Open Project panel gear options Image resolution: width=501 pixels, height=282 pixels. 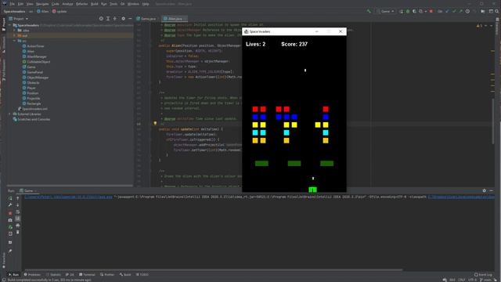(x=124, y=19)
